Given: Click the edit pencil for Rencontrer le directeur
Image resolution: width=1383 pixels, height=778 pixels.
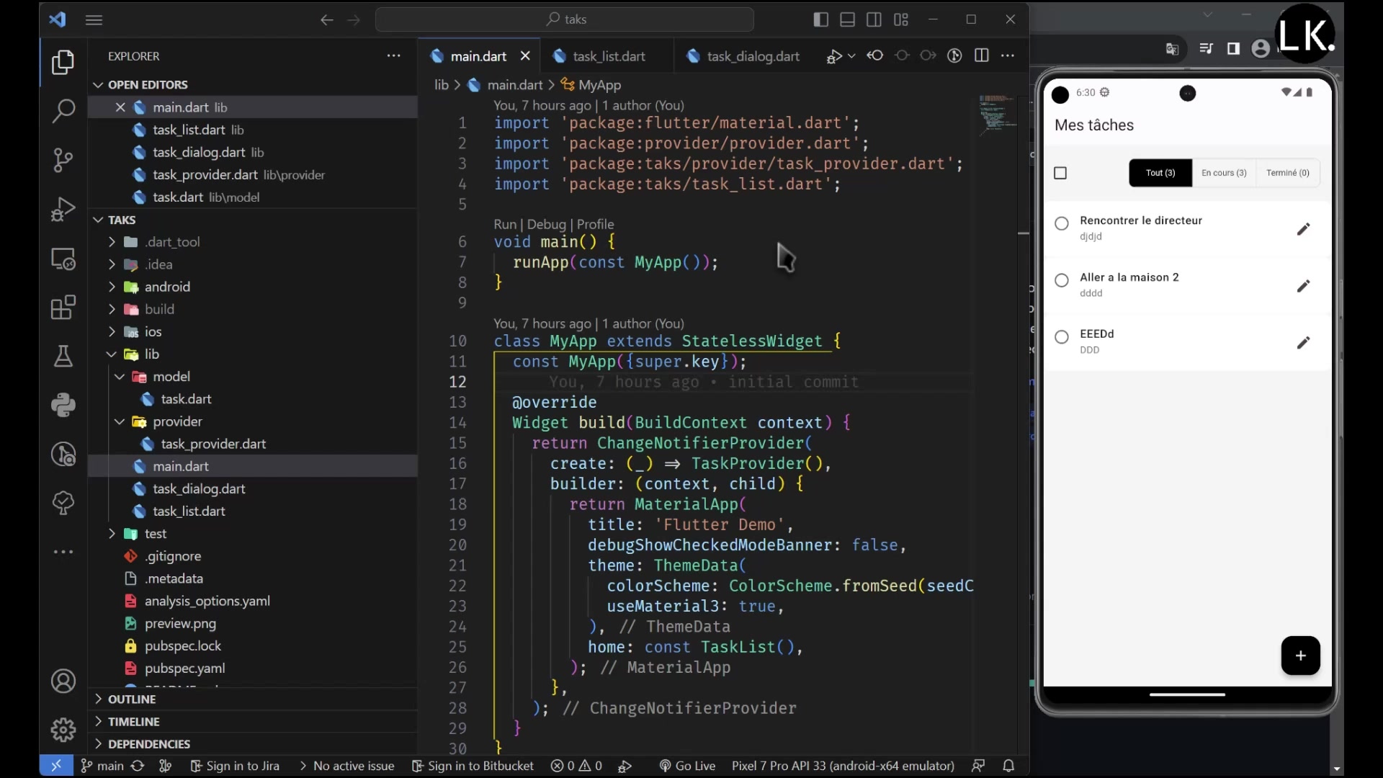Looking at the screenshot, I should pyautogui.click(x=1303, y=229).
